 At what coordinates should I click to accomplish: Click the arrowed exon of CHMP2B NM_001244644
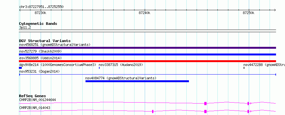click(248, 104)
